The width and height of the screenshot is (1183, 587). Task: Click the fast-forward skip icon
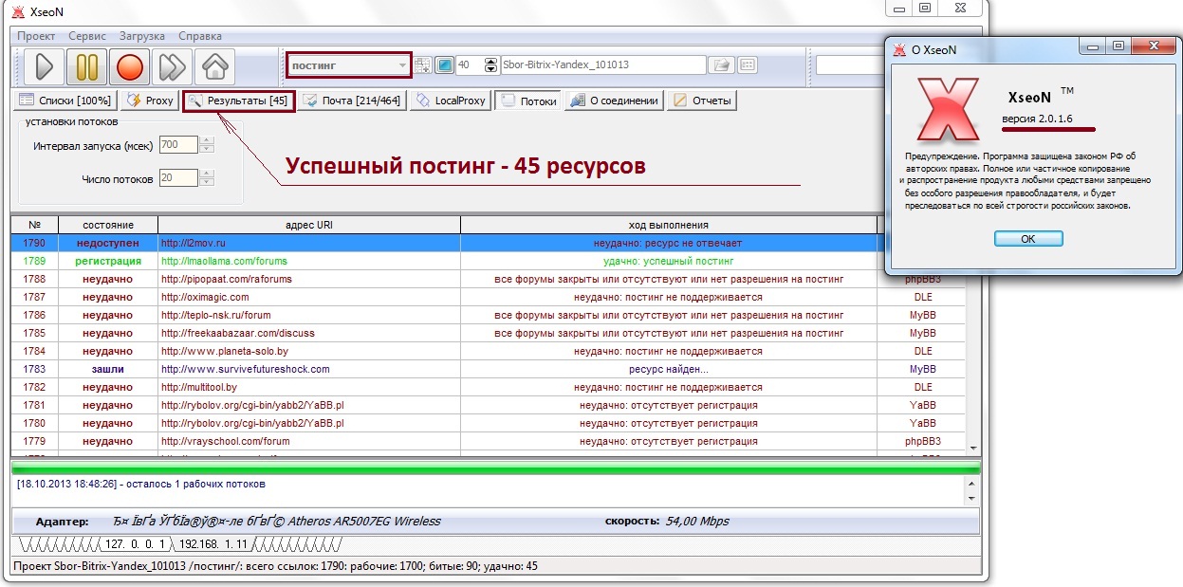pyautogui.click(x=172, y=66)
